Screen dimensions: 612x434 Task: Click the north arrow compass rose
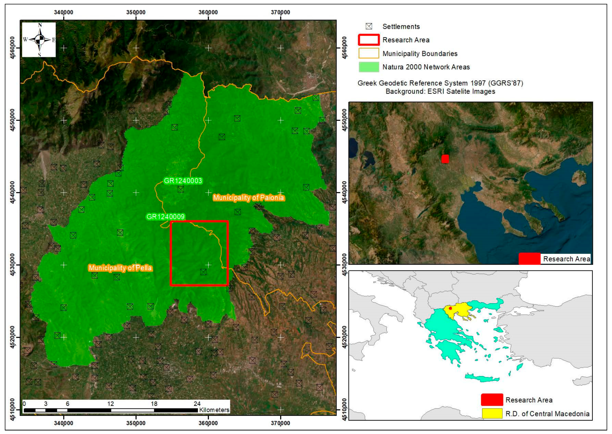tap(39, 40)
